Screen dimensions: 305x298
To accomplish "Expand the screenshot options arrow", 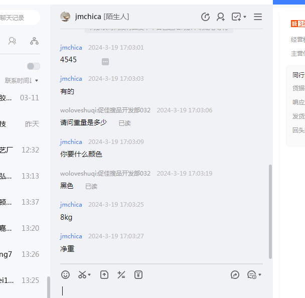I will [89, 275].
